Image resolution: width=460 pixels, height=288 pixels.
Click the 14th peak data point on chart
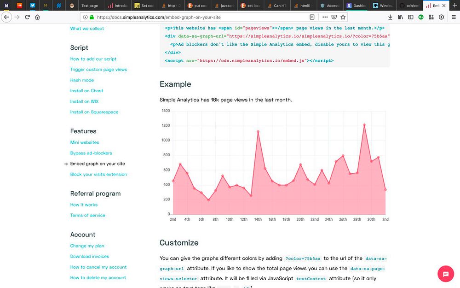pos(258,131)
